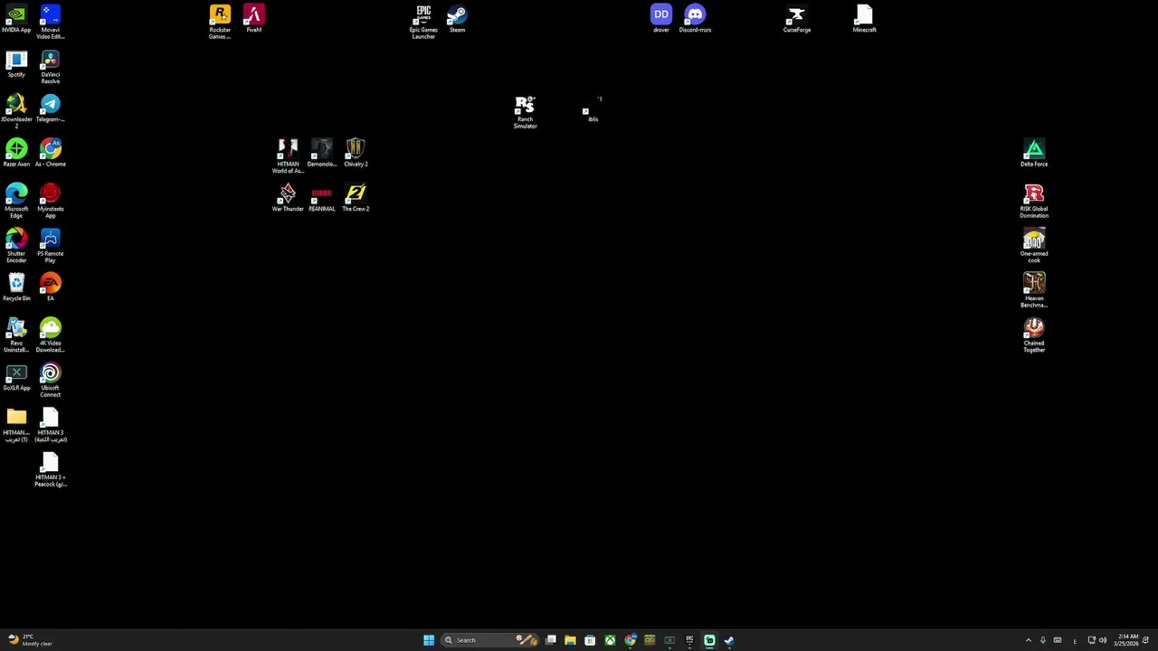Open Task View from taskbar
1158x651 pixels.
(x=550, y=640)
